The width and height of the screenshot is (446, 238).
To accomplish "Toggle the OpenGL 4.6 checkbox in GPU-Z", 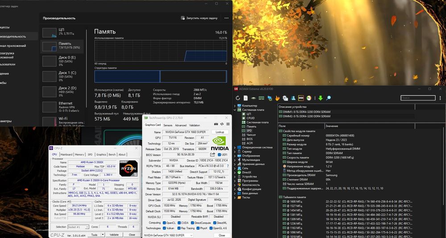I will tap(211, 228).
